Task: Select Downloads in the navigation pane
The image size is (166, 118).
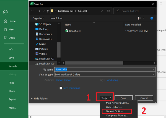Action: coord(43,39)
